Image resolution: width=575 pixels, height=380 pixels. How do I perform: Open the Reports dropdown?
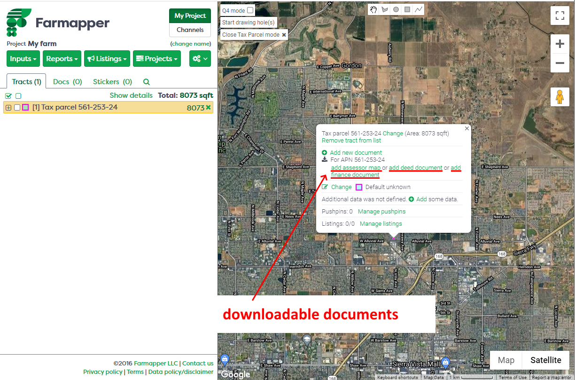pyautogui.click(x=62, y=59)
